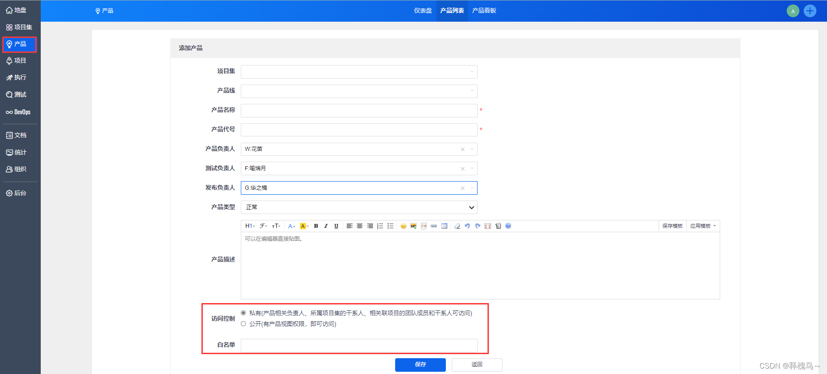Insert hyperlink via editor toolbar

pos(434,226)
